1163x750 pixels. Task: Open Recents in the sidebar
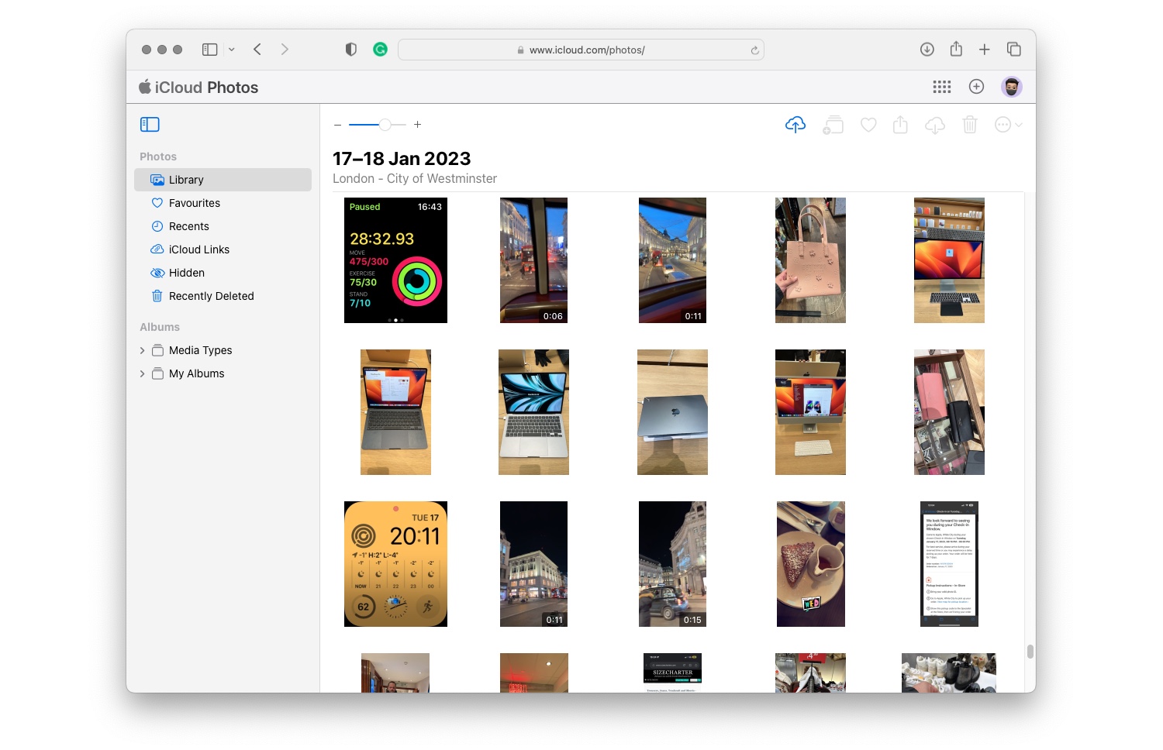point(223,226)
